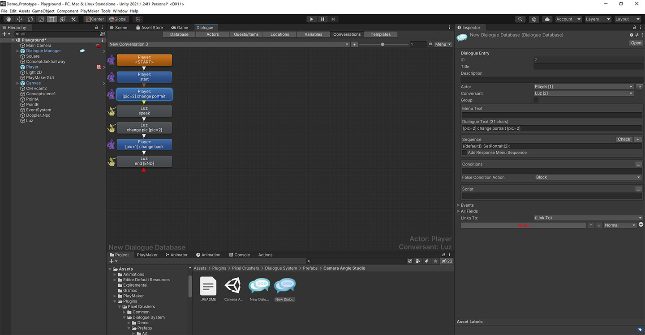Open the Variables section
The width and height of the screenshot is (645, 335).
[314, 34]
